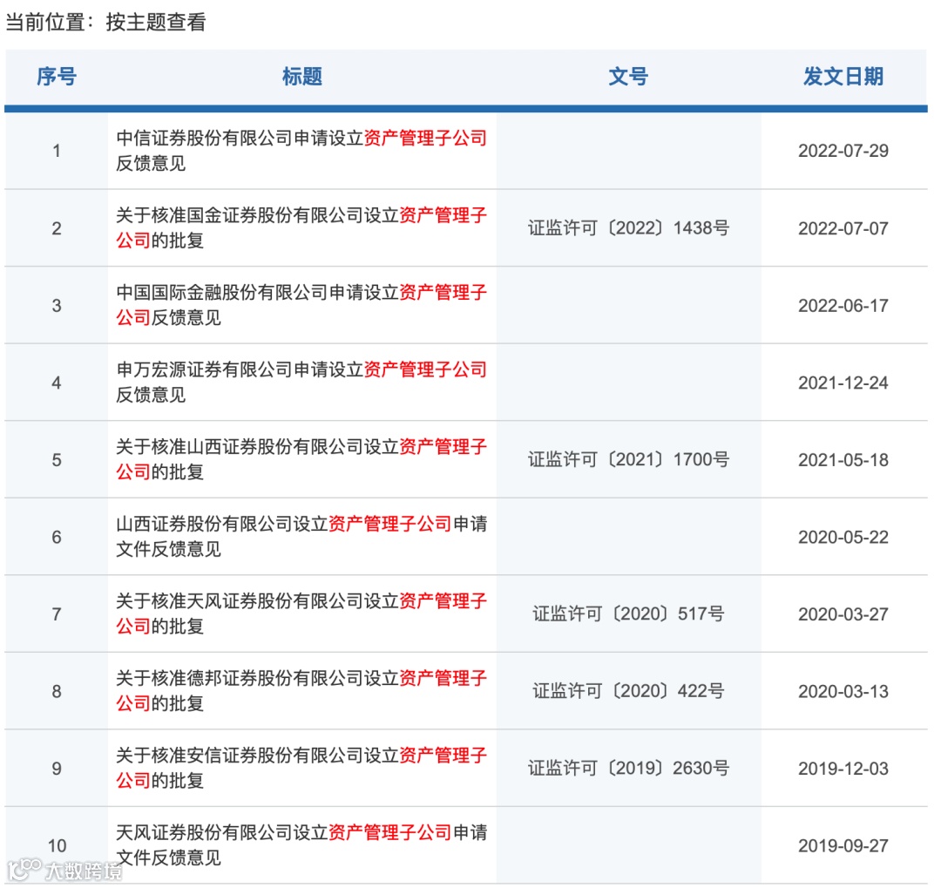Click sequence number 8 cell
Image resolution: width=941 pixels, height=888 pixels.
[x=57, y=691]
